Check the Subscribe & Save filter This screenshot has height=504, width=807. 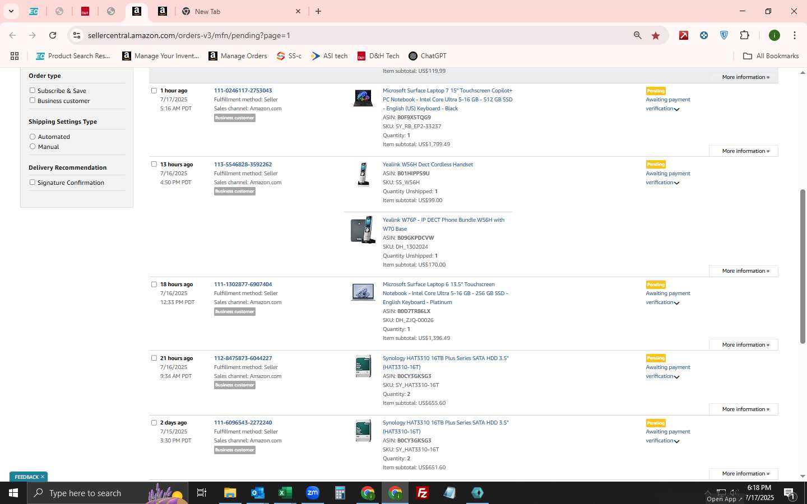[x=33, y=90]
